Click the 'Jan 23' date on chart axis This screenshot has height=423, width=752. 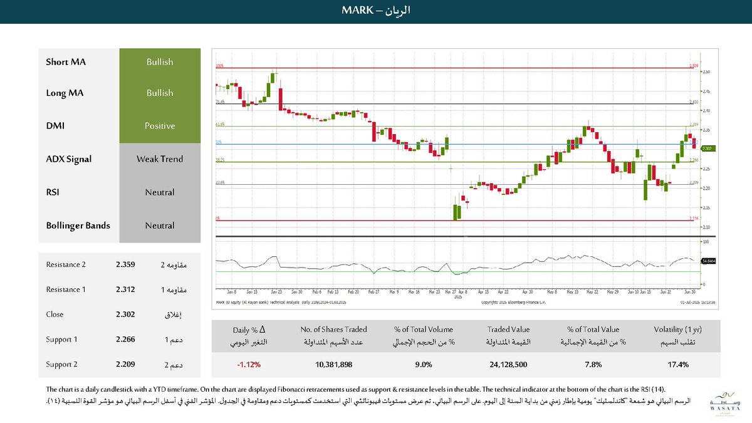pos(276,291)
